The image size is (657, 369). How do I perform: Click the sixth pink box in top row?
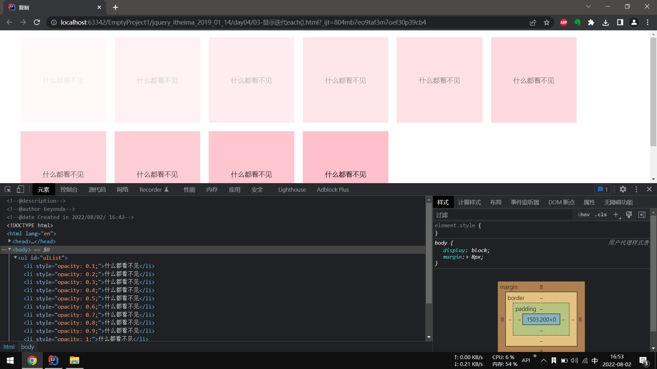534,80
